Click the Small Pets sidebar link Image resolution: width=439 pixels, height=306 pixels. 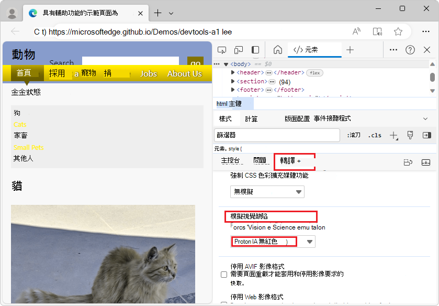[29, 147]
